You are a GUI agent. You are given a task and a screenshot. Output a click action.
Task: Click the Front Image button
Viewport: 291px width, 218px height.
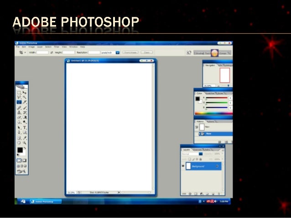pyautogui.click(x=130, y=52)
